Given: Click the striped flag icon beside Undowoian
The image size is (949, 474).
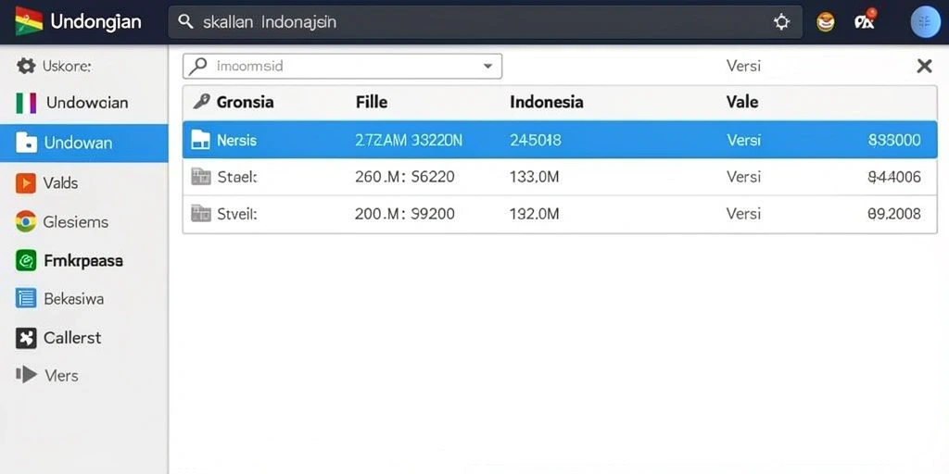Looking at the screenshot, I should pyautogui.click(x=26, y=104).
